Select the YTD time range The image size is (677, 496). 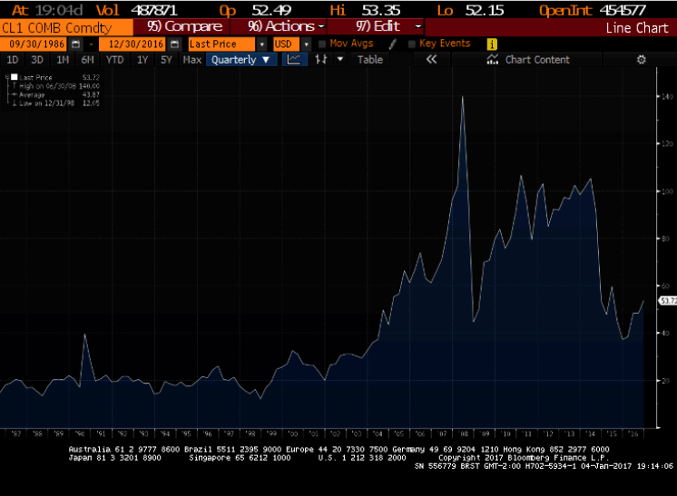tap(114, 60)
